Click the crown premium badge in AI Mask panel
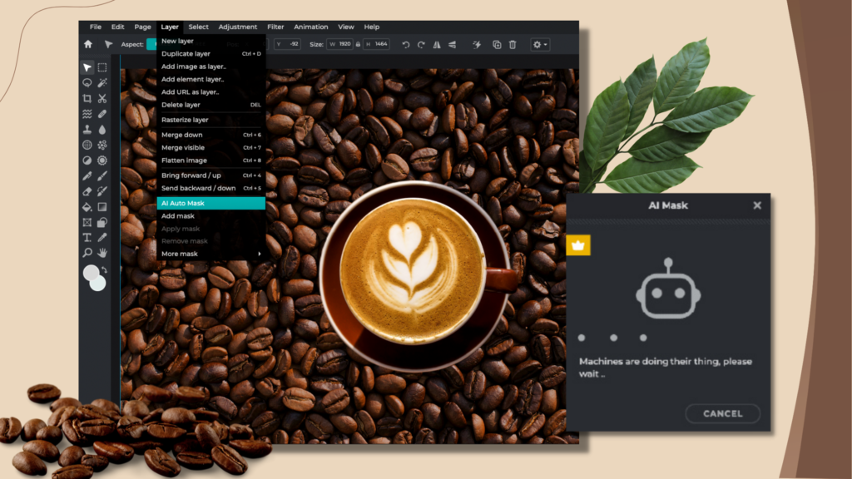852x479 pixels. tap(577, 245)
